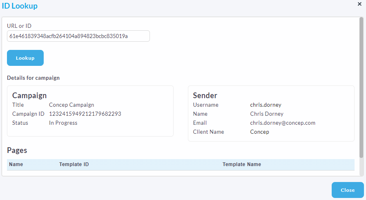Click the Template Name column header

tap(241, 164)
